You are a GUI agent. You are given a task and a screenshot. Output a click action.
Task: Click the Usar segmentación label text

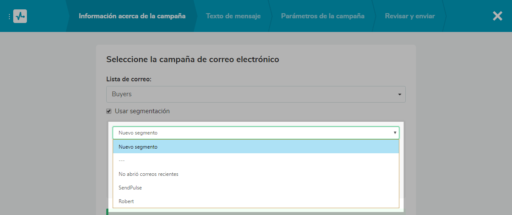click(142, 111)
